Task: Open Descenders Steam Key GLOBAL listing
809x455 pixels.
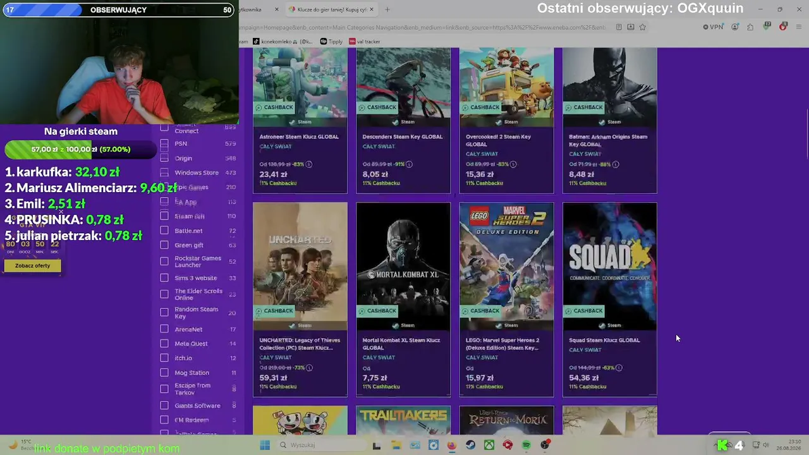Action: pyautogui.click(x=403, y=136)
